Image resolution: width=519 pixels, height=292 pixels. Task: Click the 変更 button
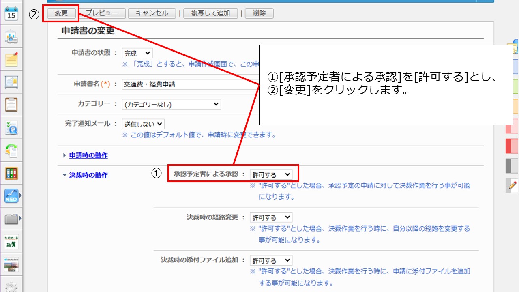(61, 13)
